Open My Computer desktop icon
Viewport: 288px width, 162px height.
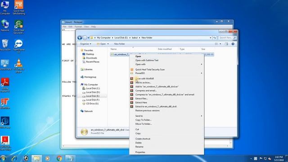coord(5,7)
